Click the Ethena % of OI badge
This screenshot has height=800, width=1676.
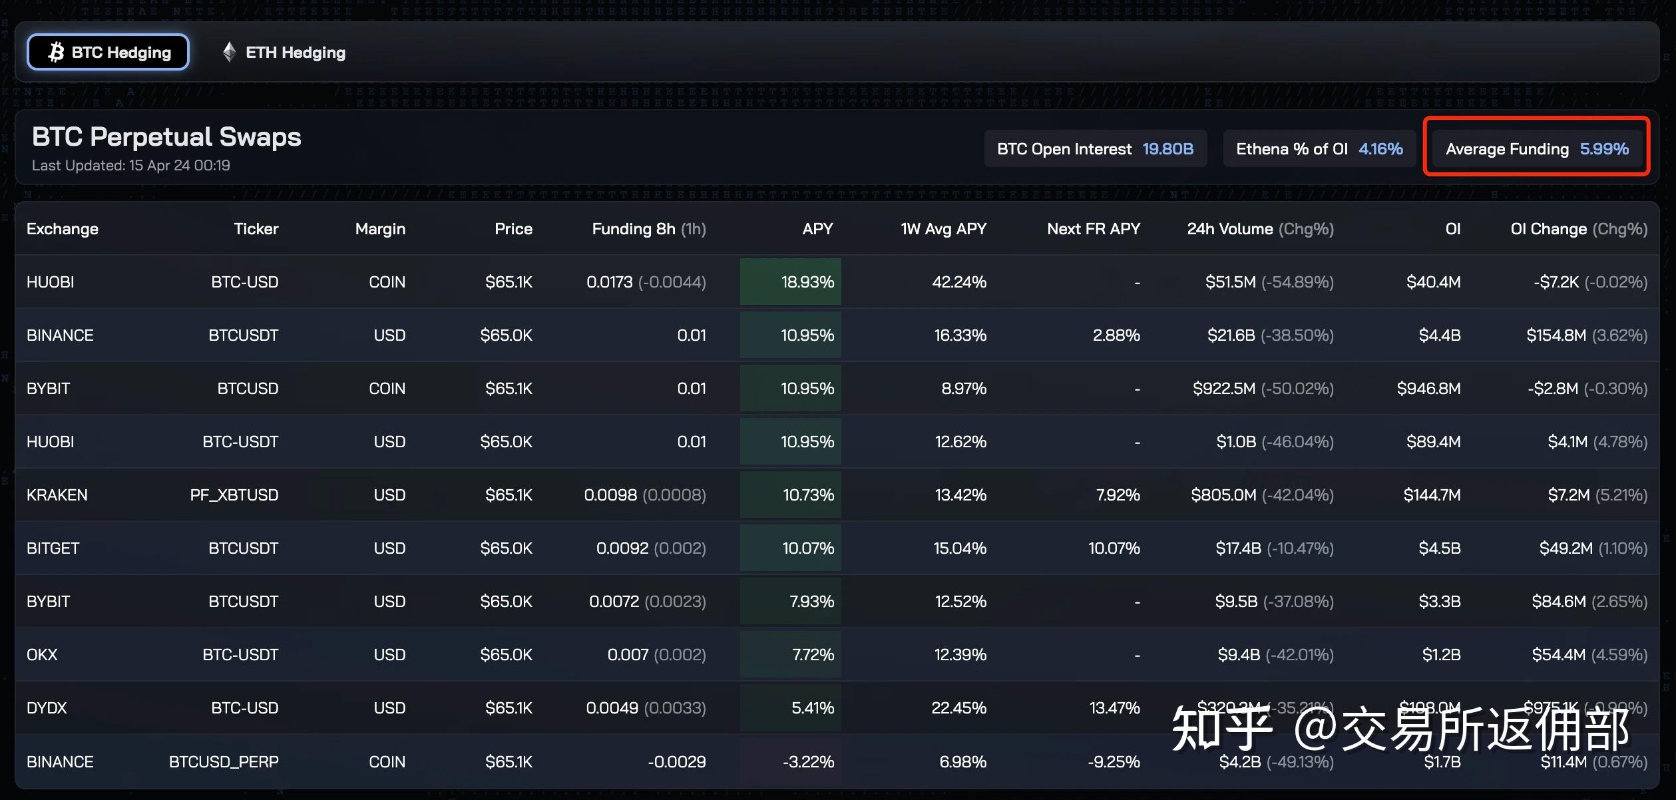point(1319,148)
